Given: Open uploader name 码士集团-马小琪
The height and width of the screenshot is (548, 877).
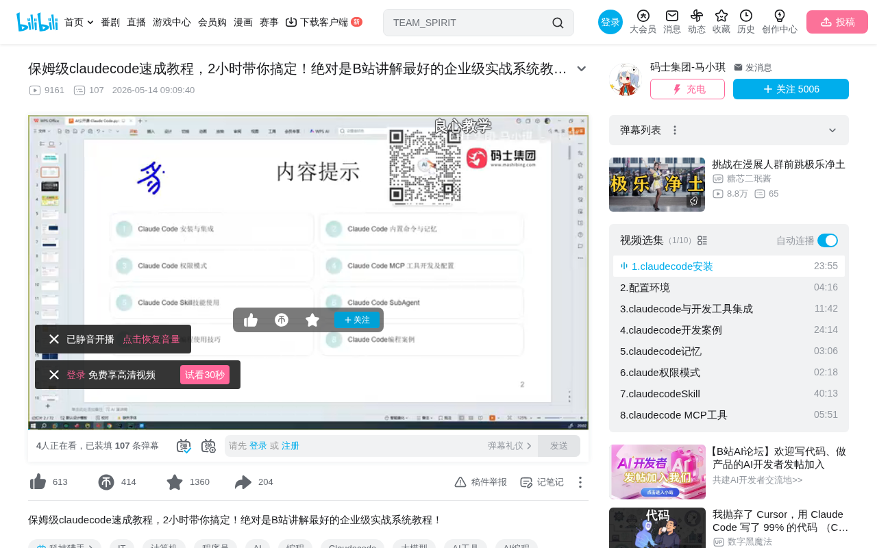Looking at the screenshot, I should tap(688, 67).
